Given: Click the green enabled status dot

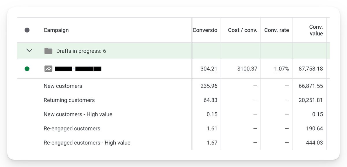Looking at the screenshot, I should click(x=27, y=69).
